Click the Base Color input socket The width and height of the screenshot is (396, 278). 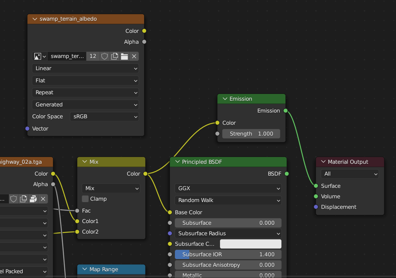[170, 212]
